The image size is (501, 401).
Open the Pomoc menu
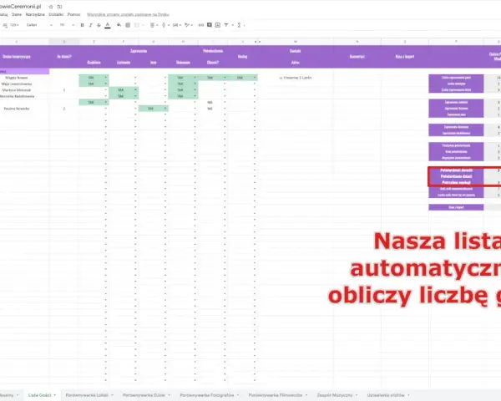(x=73, y=14)
